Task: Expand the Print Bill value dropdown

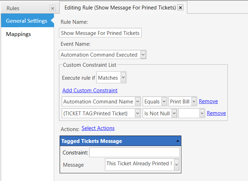Action: tap(194, 102)
